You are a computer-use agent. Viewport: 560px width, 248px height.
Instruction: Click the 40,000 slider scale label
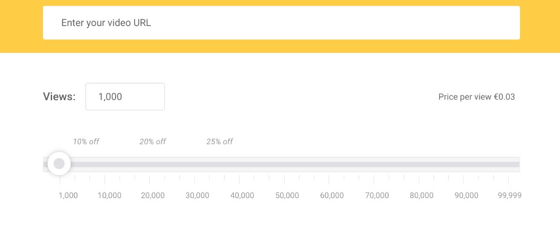pos(242,196)
